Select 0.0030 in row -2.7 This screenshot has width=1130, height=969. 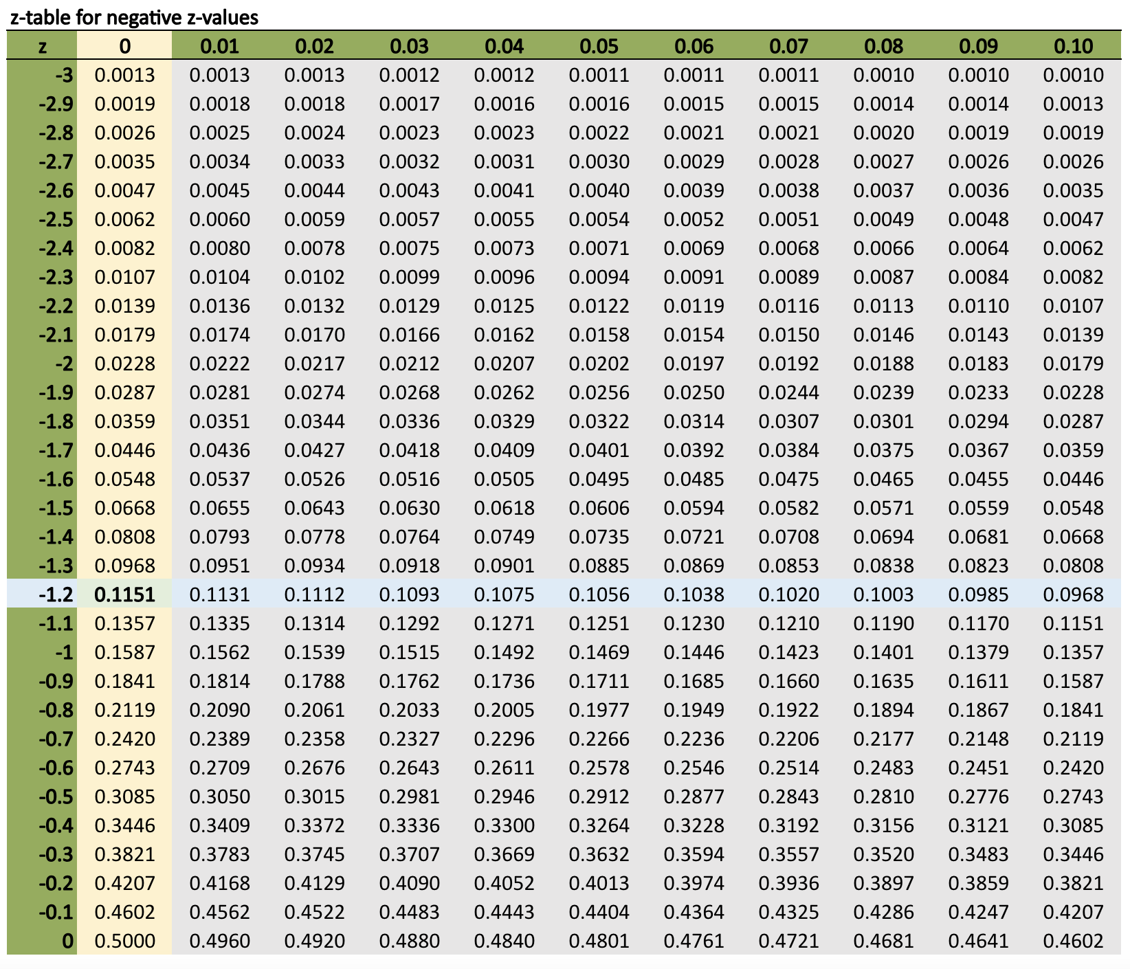point(599,161)
